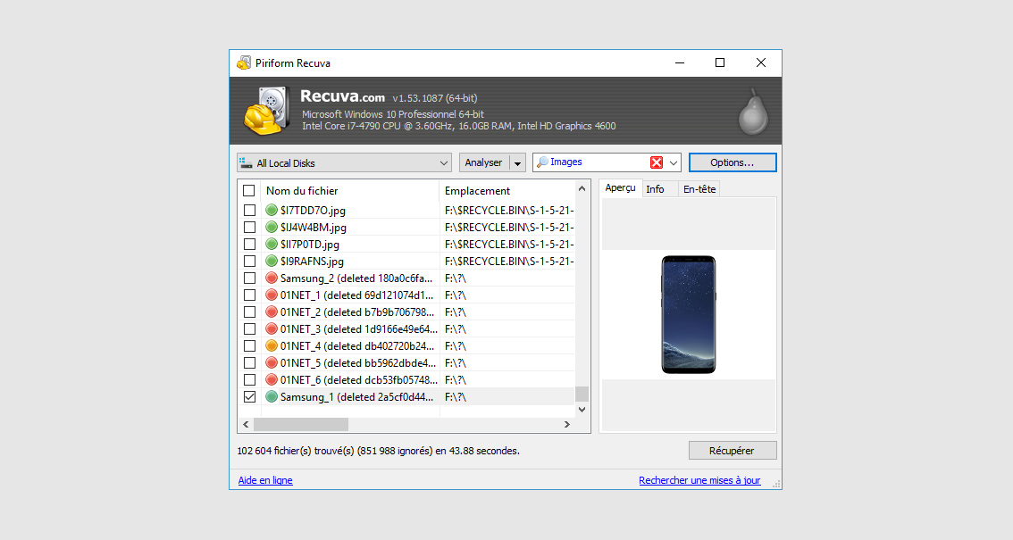Select the row 01NET_4 (deleted db402720b24...

tap(406, 345)
